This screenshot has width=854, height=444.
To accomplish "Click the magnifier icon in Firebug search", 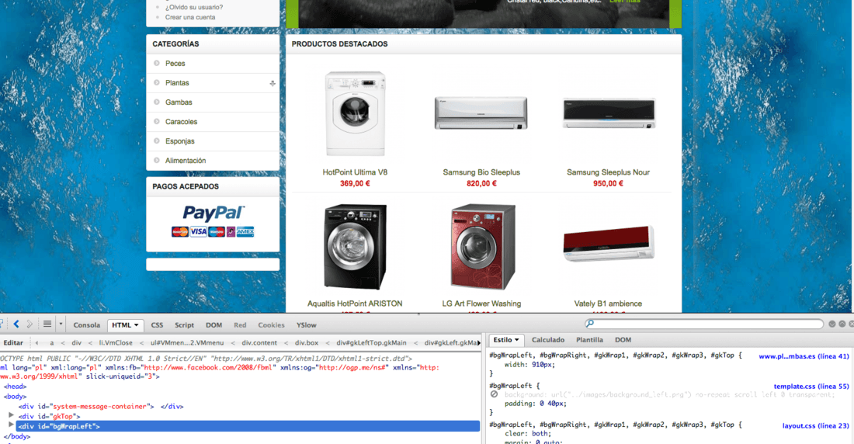I will tap(590, 324).
